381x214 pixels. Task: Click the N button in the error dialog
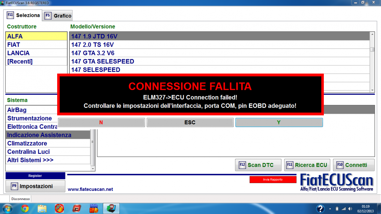coord(101,122)
